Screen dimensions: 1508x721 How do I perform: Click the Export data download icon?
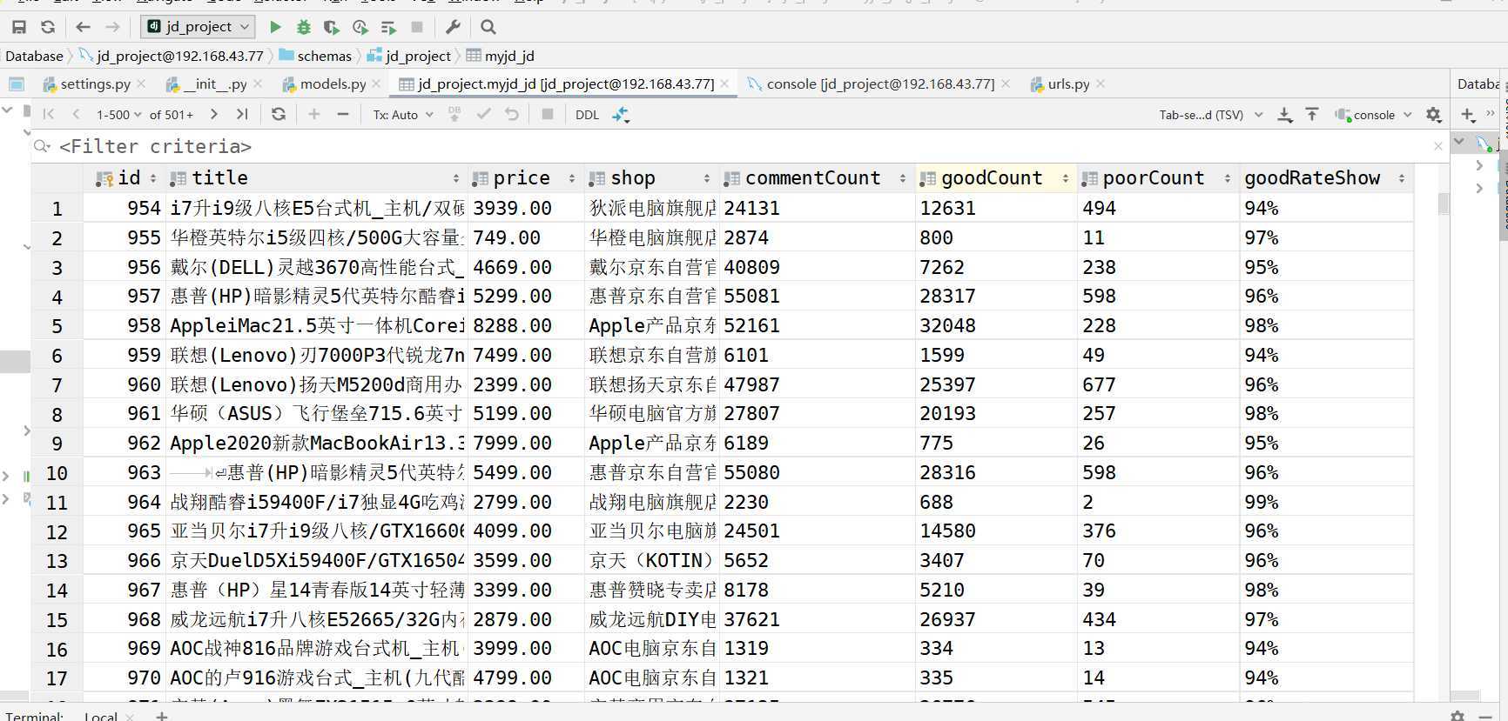pos(1284,114)
